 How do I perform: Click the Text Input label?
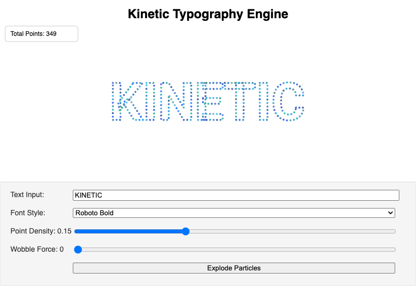[28, 194]
